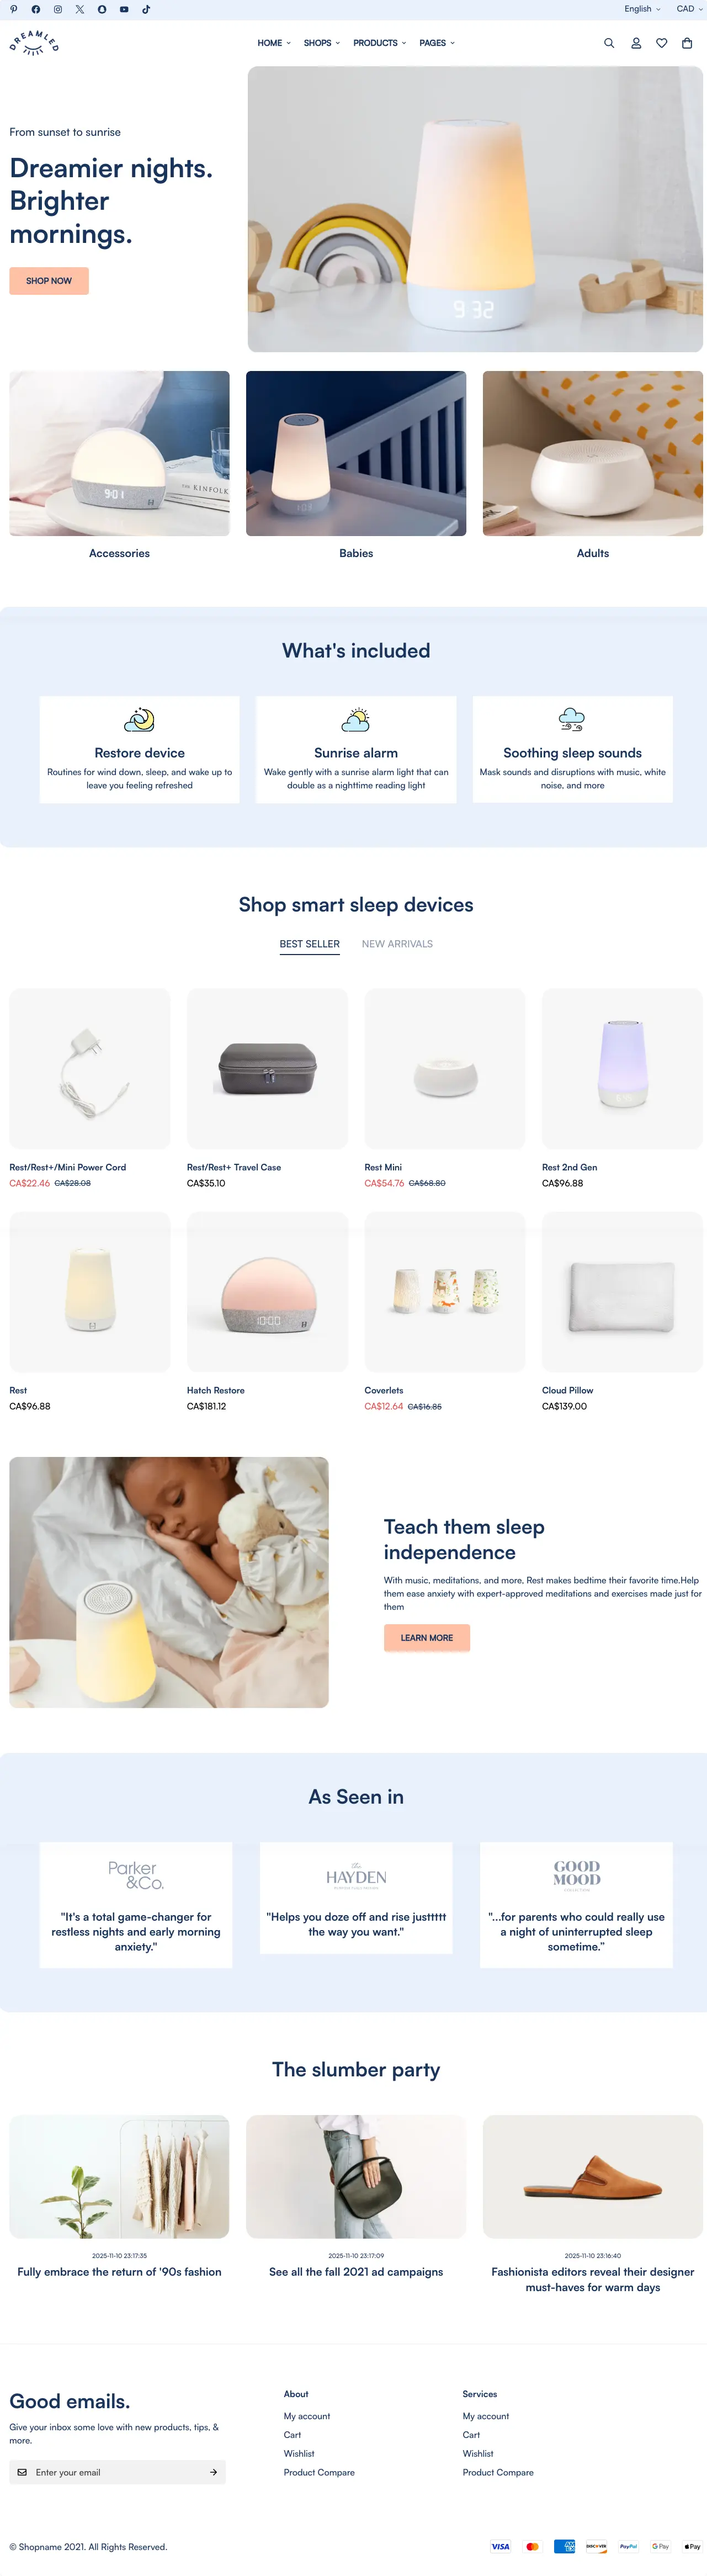Viewport: 707px width, 2576px height.
Task: Expand the CAD currency dropdown
Action: tap(689, 9)
